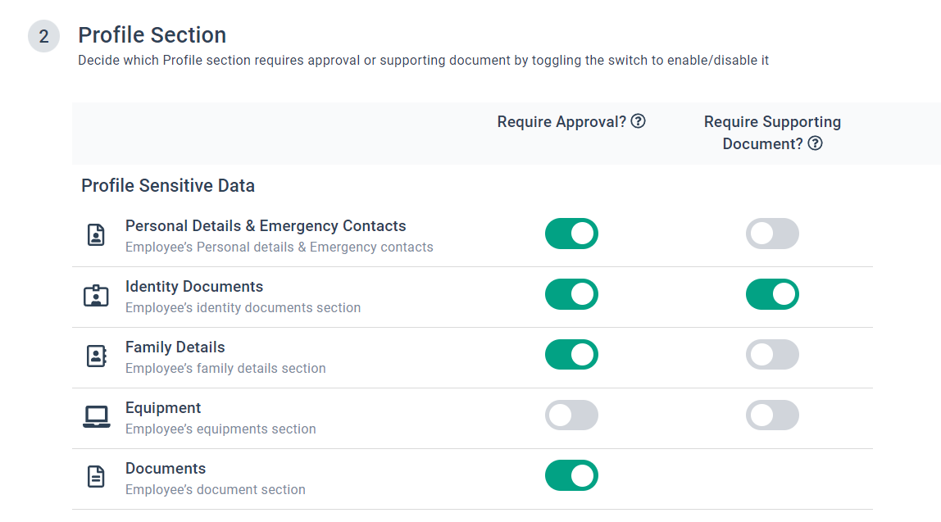Disable approval for Personal Details & Emergency Contacts
Image resolution: width=941 pixels, height=522 pixels.
point(571,234)
